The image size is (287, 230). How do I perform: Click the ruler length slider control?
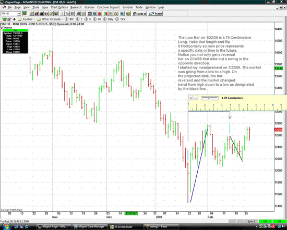210,98
